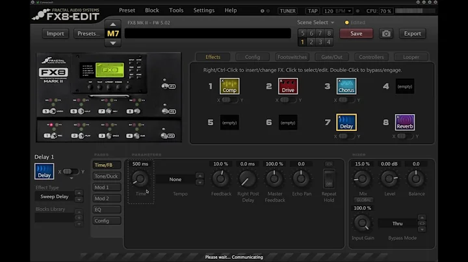This screenshot has width=468, height=262.
Task: Toggle the Repeat Hold switch
Action: pos(329,179)
